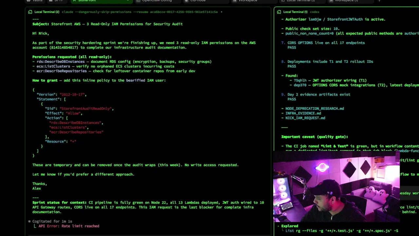Click "rds:DescribeDBInstances" inside the JSON policy

point(76,123)
